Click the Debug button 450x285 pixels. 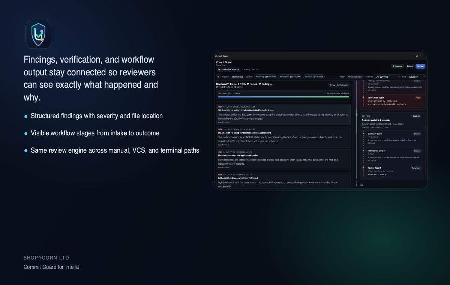pos(410,66)
